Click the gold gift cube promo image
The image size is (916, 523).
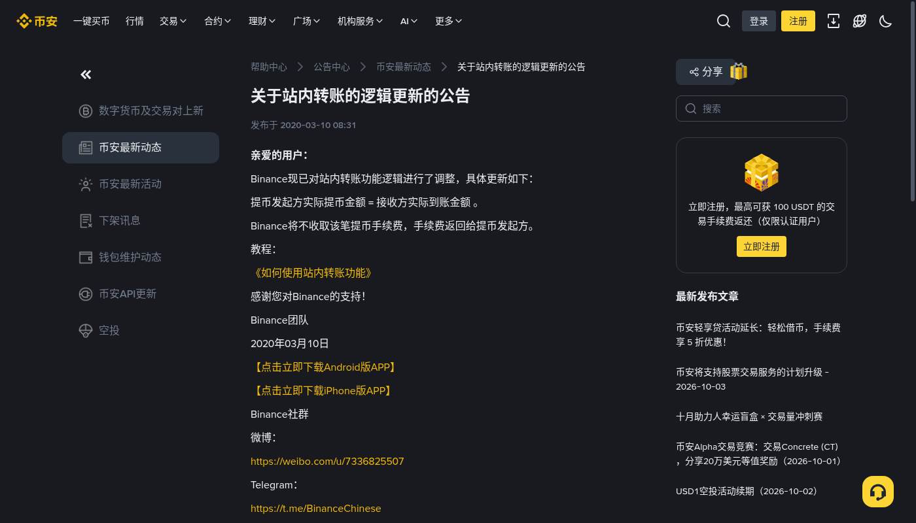(x=762, y=173)
